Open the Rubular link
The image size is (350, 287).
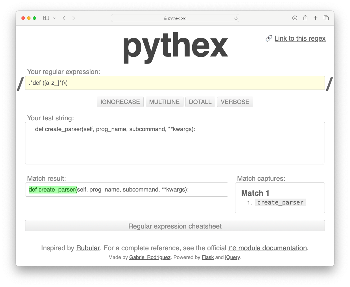[x=88, y=248]
